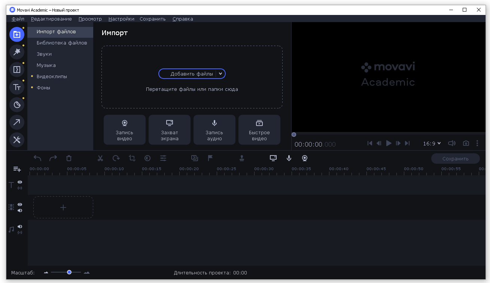Click the preview seek bar handle
This screenshot has width=490, height=283.
tap(294, 135)
